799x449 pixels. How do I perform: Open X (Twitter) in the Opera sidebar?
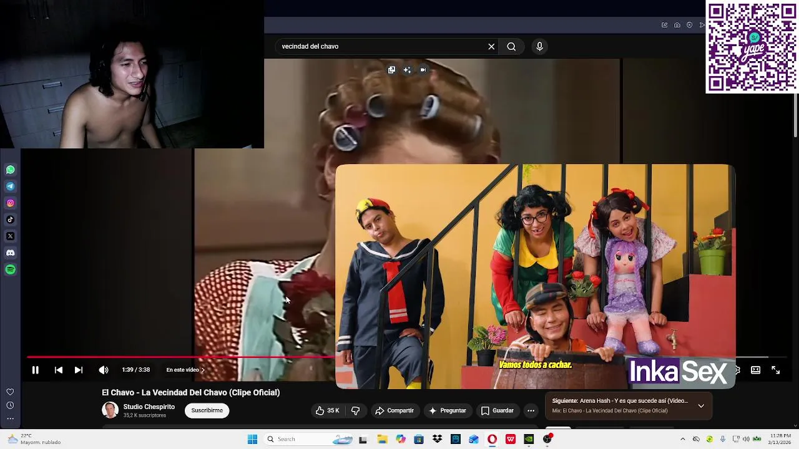pyautogui.click(x=10, y=236)
